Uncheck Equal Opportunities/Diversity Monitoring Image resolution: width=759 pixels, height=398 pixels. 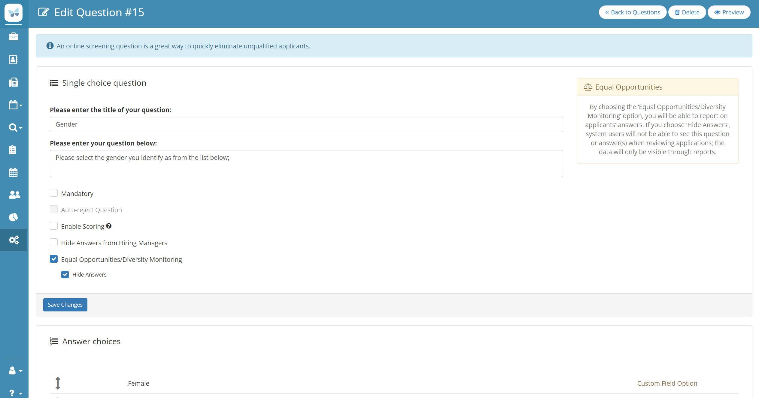tap(54, 259)
